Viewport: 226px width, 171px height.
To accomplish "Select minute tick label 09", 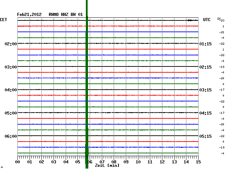I will pyautogui.click(x=126, y=162).
